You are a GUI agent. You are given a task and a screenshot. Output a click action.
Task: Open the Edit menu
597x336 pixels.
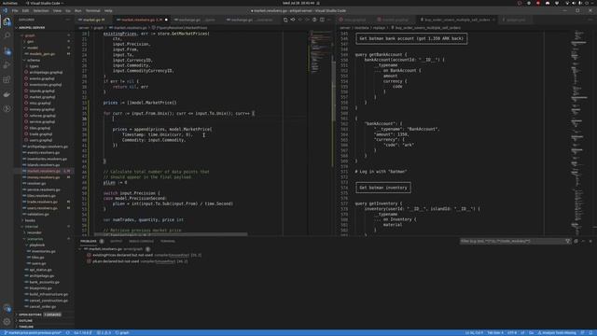pos(25,10)
